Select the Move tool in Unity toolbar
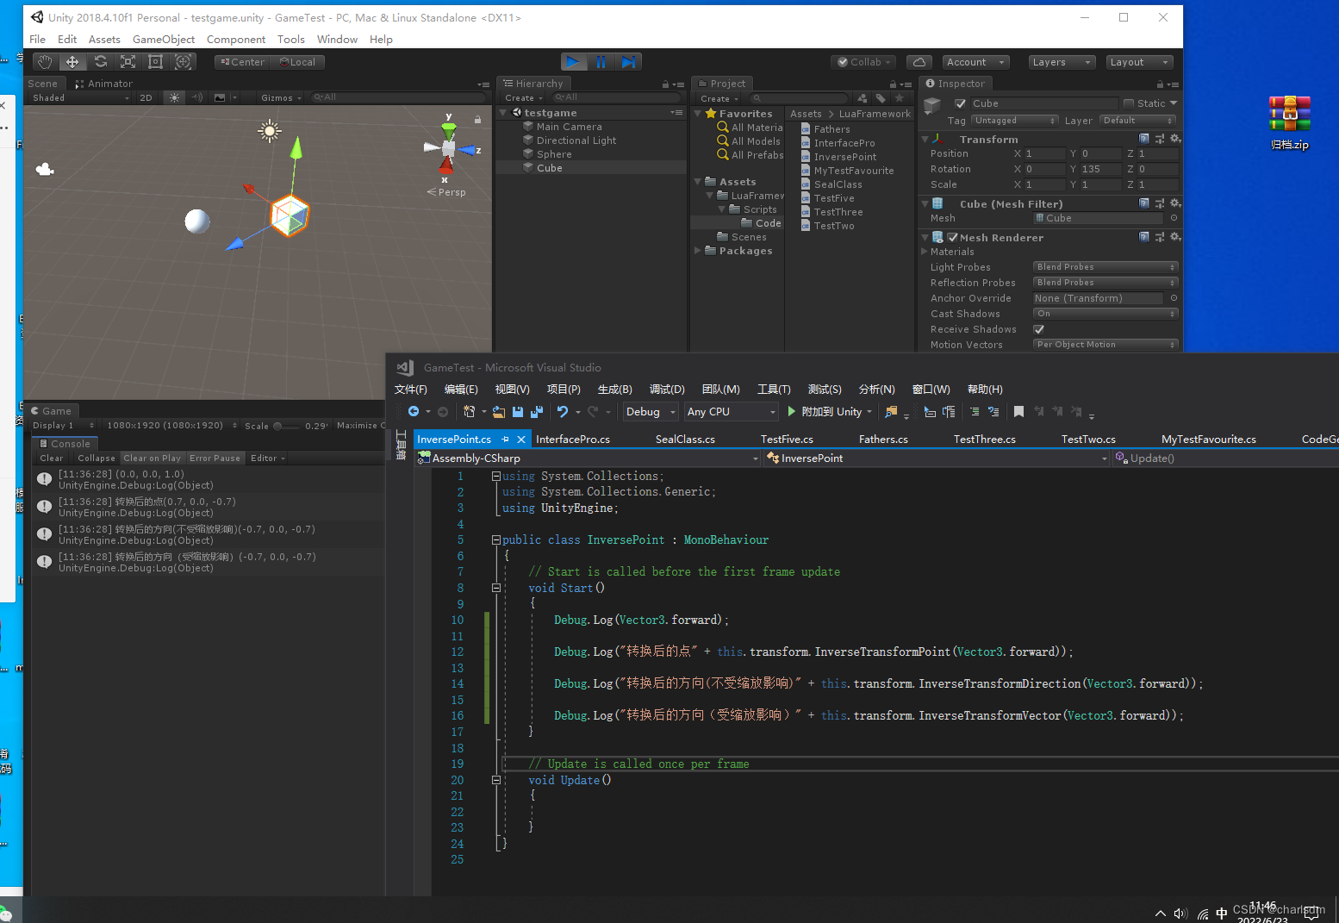The image size is (1339, 923). 72,61
